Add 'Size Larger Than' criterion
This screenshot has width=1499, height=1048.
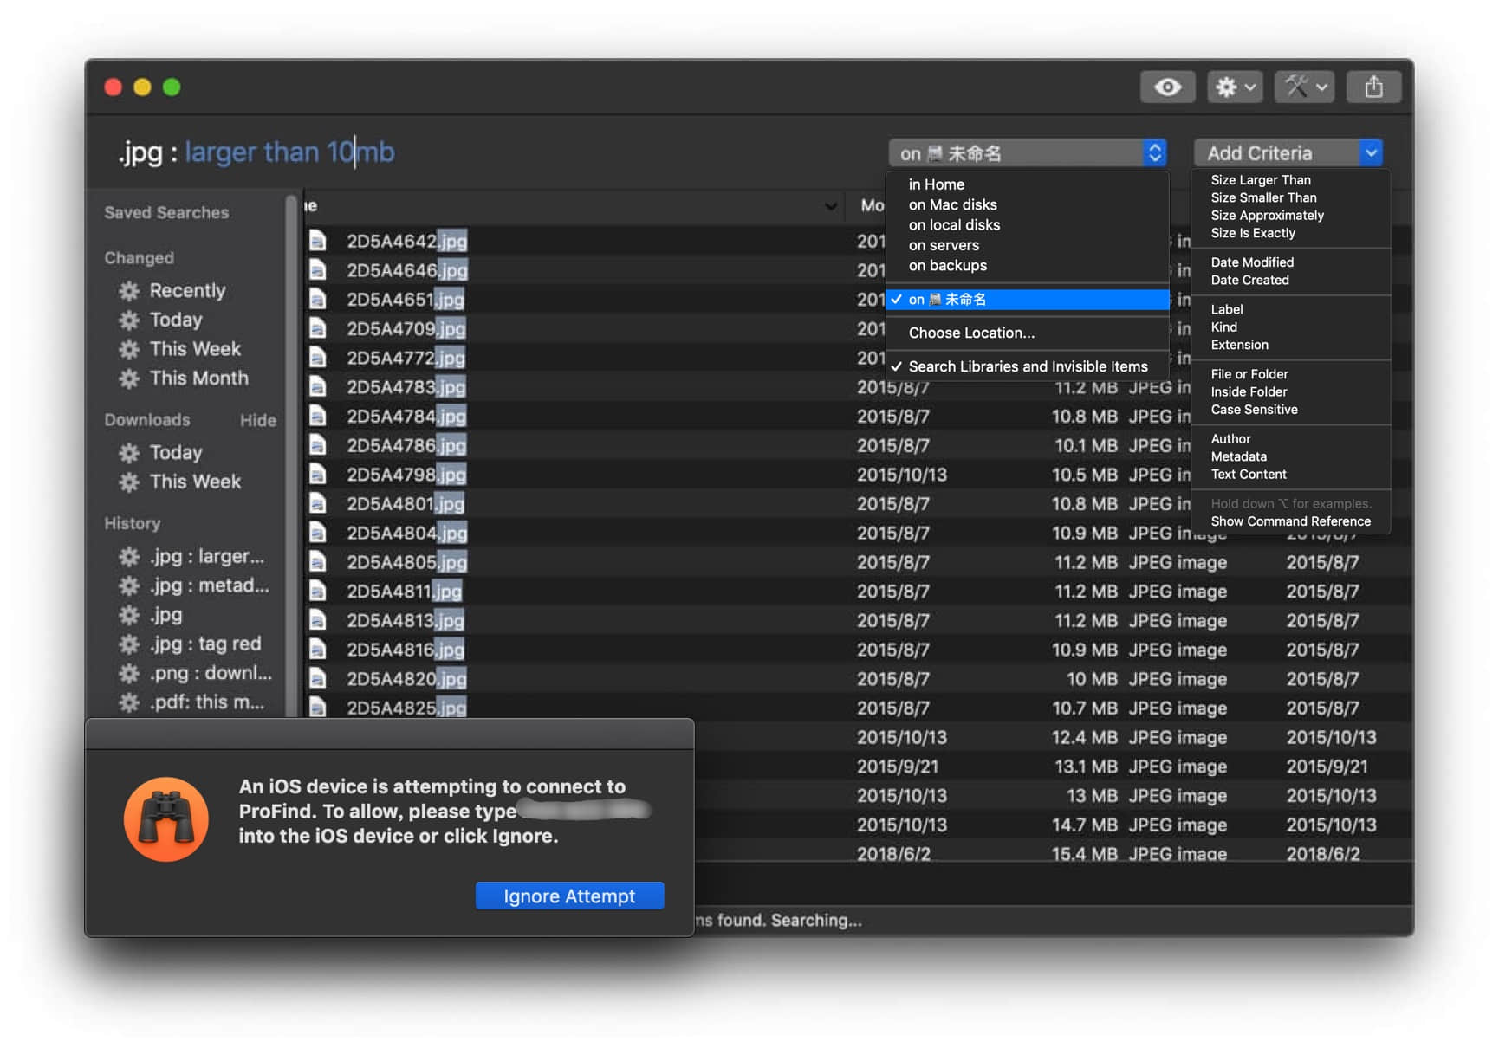pyautogui.click(x=1261, y=180)
